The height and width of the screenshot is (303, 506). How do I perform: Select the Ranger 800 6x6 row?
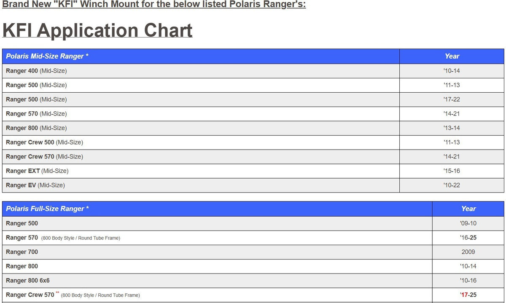click(x=253, y=281)
